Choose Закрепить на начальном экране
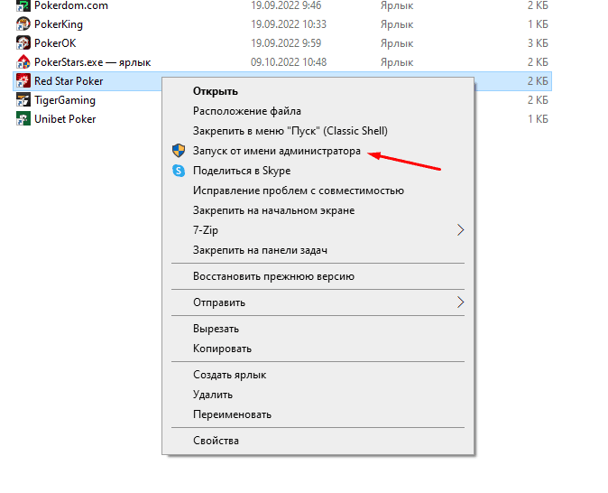Screen dimensions: 608x493 click(273, 210)
